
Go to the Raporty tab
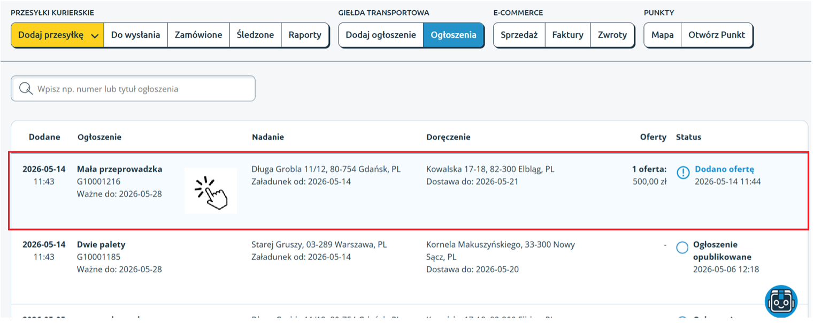point(305,35)
